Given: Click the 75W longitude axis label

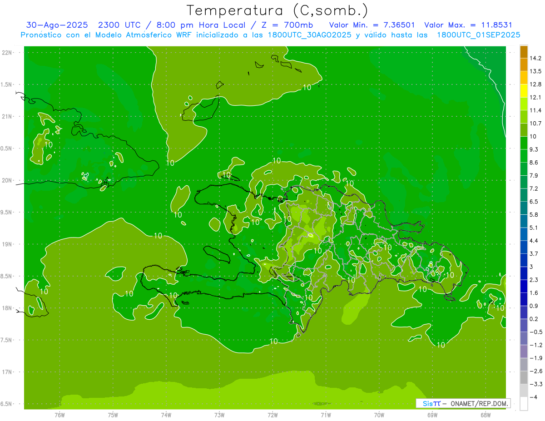Looking at the screenshot, I should click(x=113, y=415).
